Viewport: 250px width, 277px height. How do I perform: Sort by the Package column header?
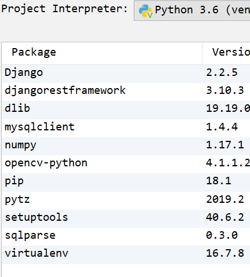pyautogui.click(x=102, y=53)
